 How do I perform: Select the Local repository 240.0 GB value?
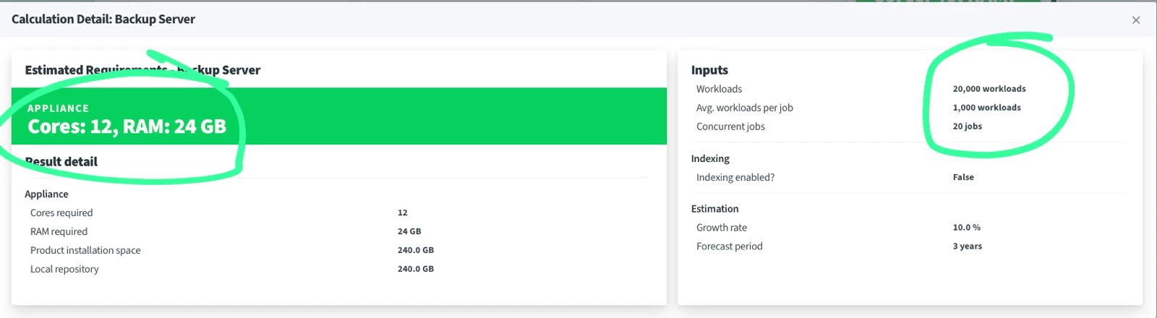(416, 269)
